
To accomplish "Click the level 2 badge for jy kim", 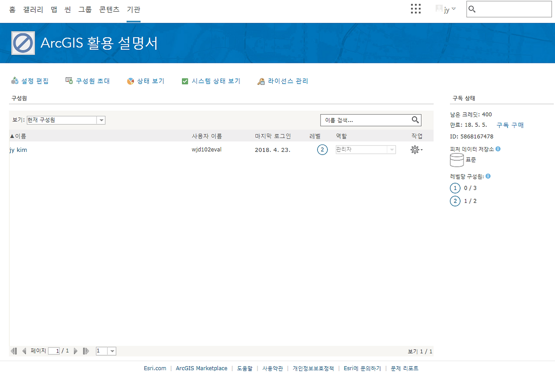I will pyautogui.click(x=322, y=150).
